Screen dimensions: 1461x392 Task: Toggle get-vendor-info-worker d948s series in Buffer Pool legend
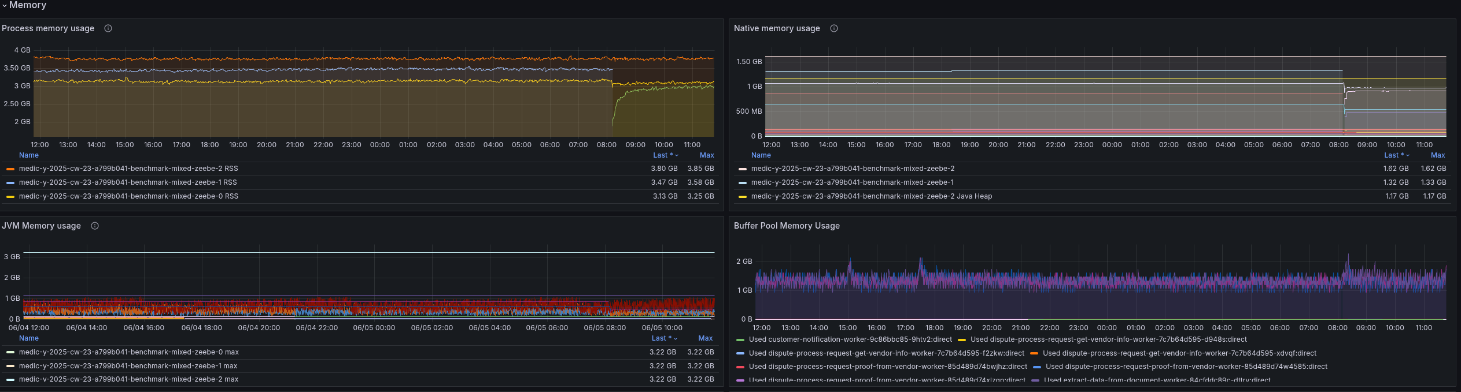[1109, 339]
